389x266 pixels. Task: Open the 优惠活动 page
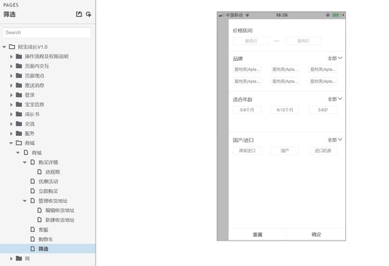[x=48, y=182]
